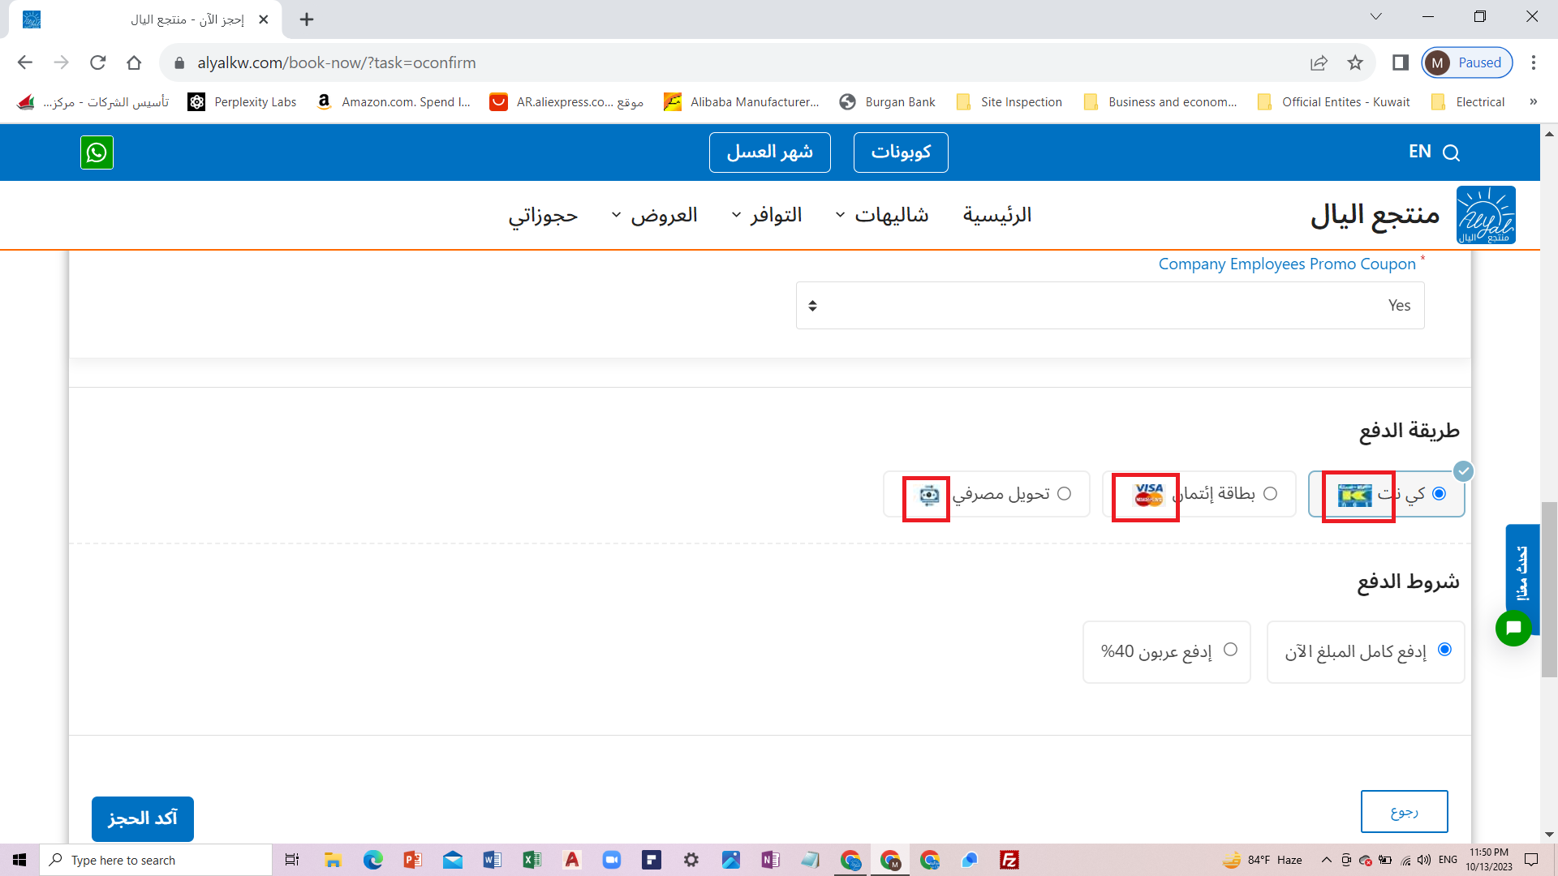This screenshot has width=1558, height=876.
Task: Open the Electrical bookmark folder
Action: tap(1468, 101)
